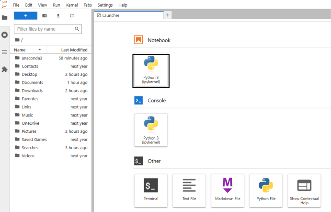Create a new Markdown File

[228, 190]
